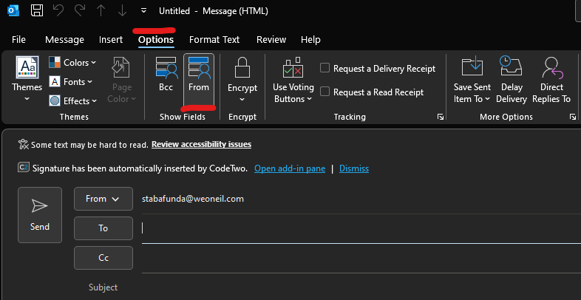Open the From account dropdown

coord(103,199)
